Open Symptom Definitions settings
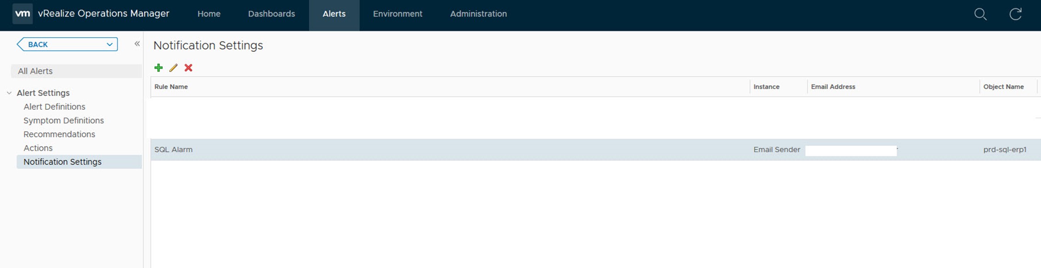 point(63,120)
